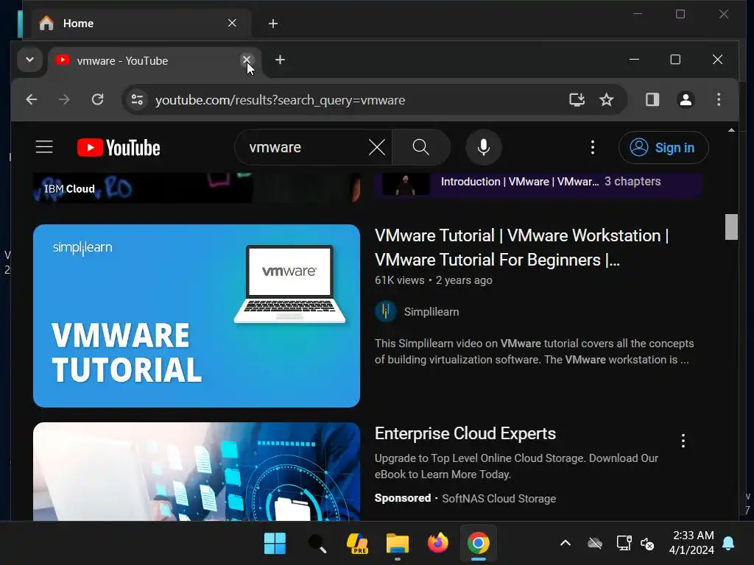Open the PRE app in taskbar
754x565 pixels.
[x=357, y=544]
